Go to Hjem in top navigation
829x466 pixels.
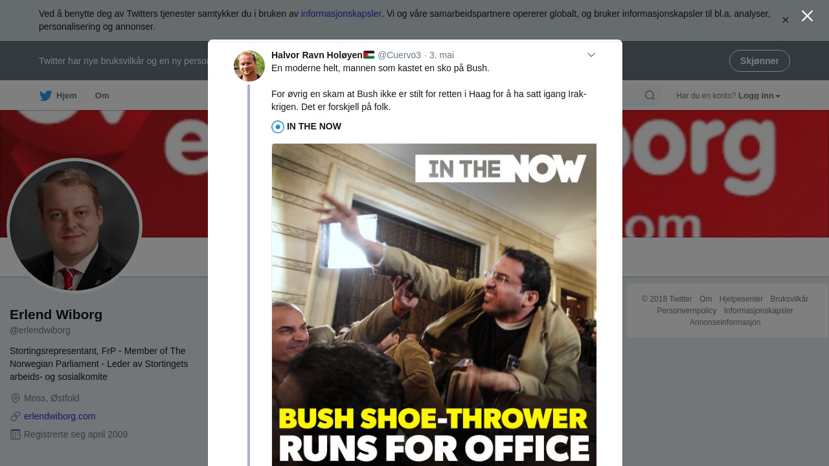[x=58, y=96]
